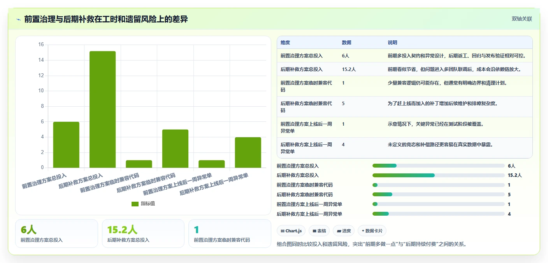Click the 6人 data card
This screenshot has height=263, width=548.
tap(56, 234)
